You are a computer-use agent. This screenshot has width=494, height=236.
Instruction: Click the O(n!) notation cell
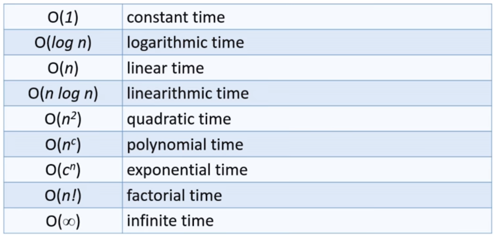pos(63,196)
